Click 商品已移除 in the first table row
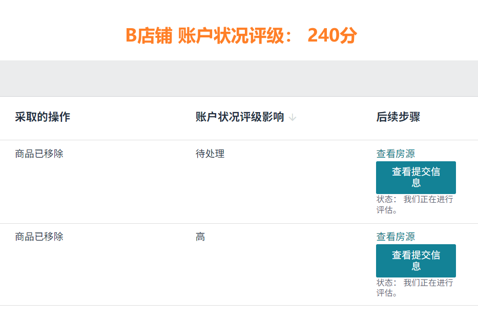478x321 pixels. [x=39, y=154]
